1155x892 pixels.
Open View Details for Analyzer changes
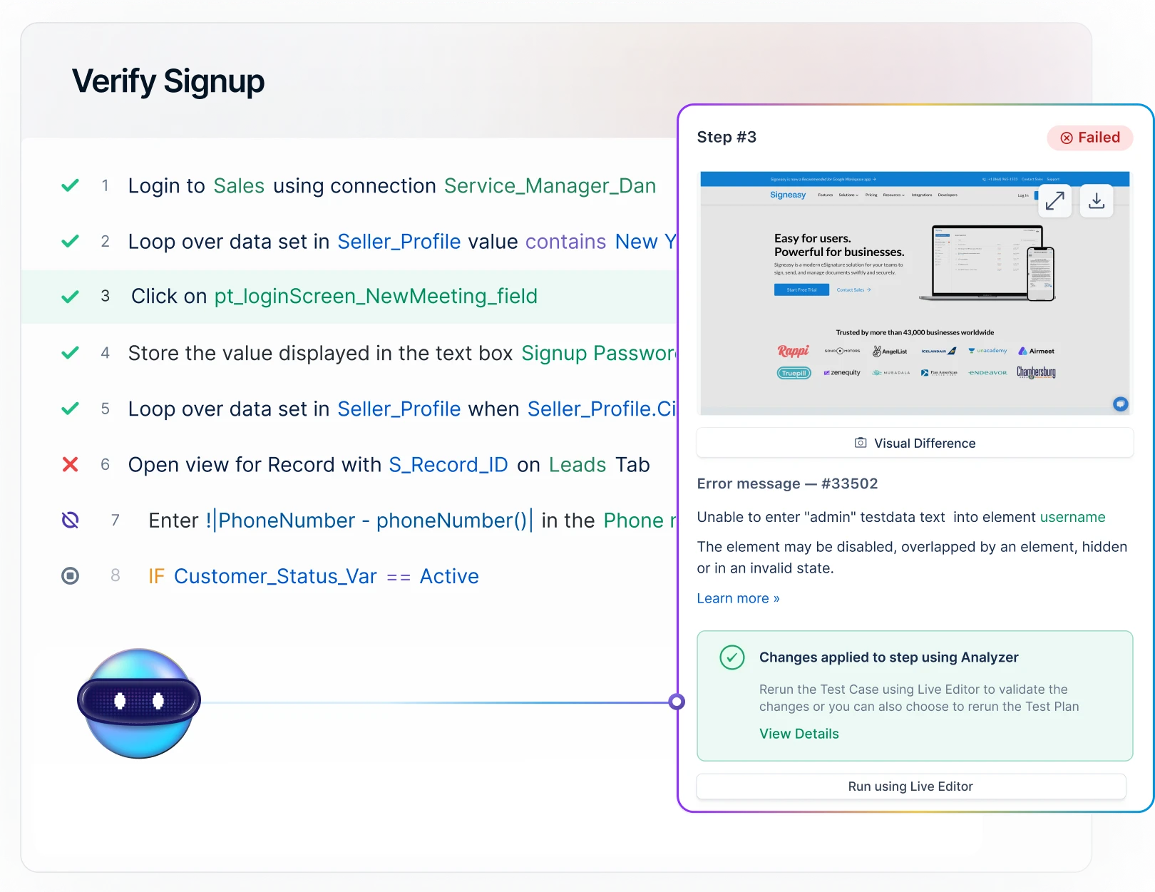click(799, 734)
